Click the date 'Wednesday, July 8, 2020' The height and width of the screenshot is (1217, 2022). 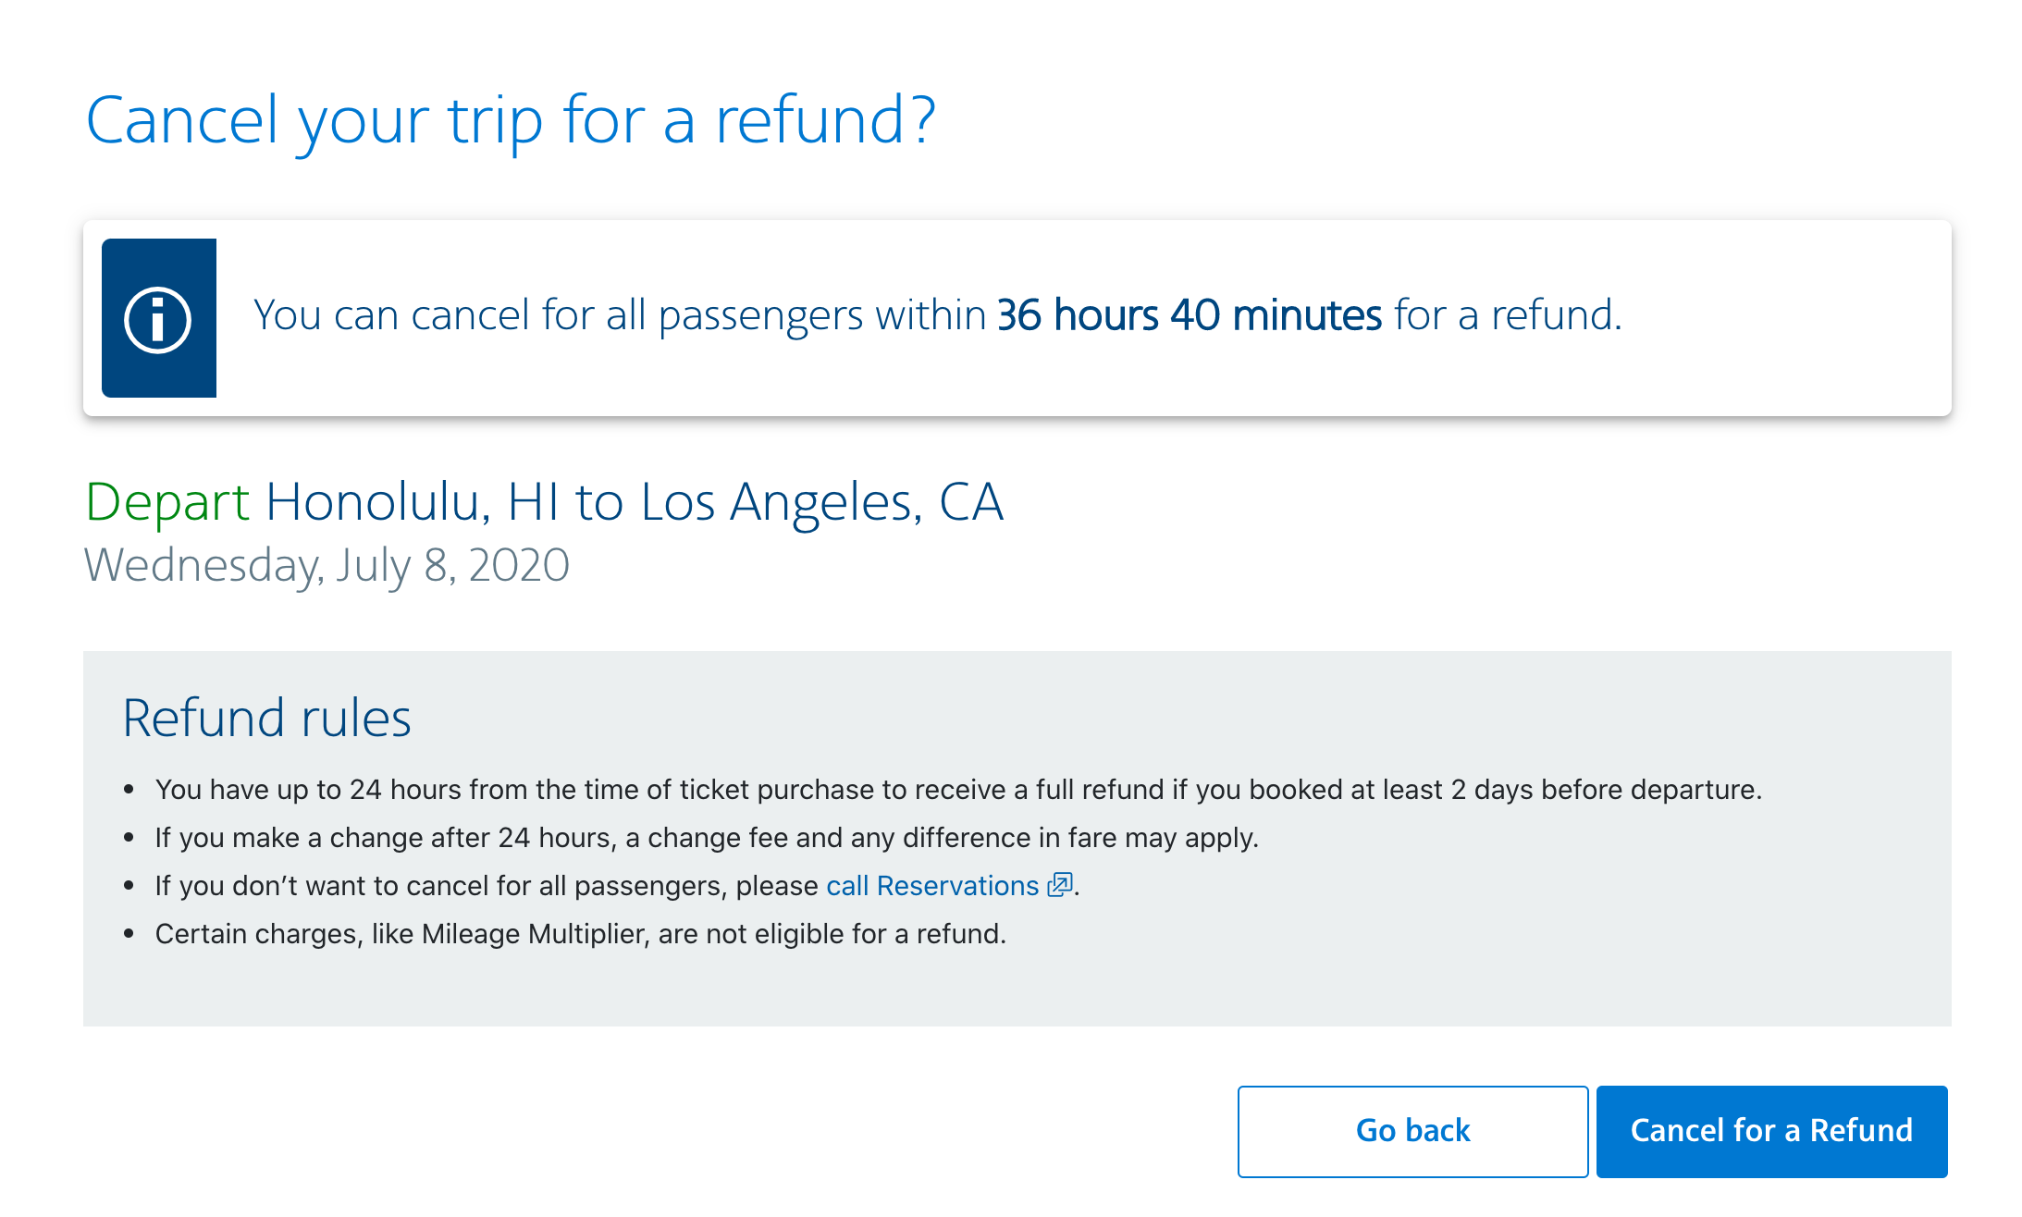coord(327,565)
